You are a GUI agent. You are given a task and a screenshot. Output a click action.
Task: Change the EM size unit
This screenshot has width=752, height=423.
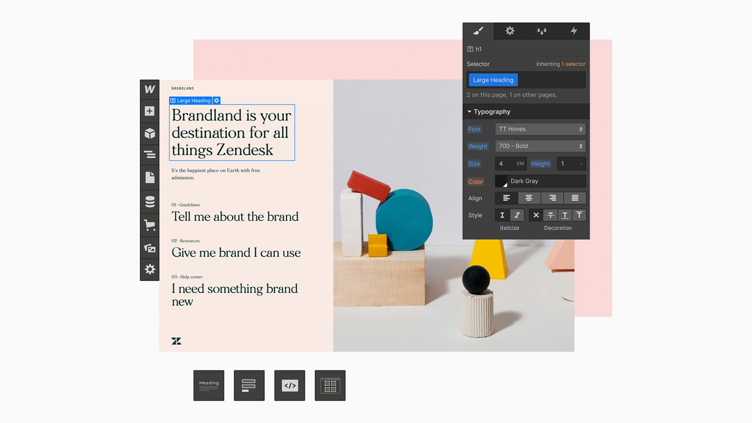[x=520, y=164]
